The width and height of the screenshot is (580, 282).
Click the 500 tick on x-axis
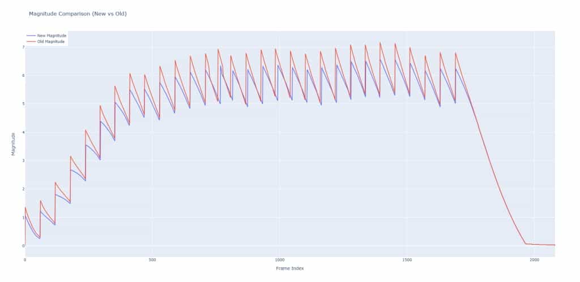coord(152,259)
